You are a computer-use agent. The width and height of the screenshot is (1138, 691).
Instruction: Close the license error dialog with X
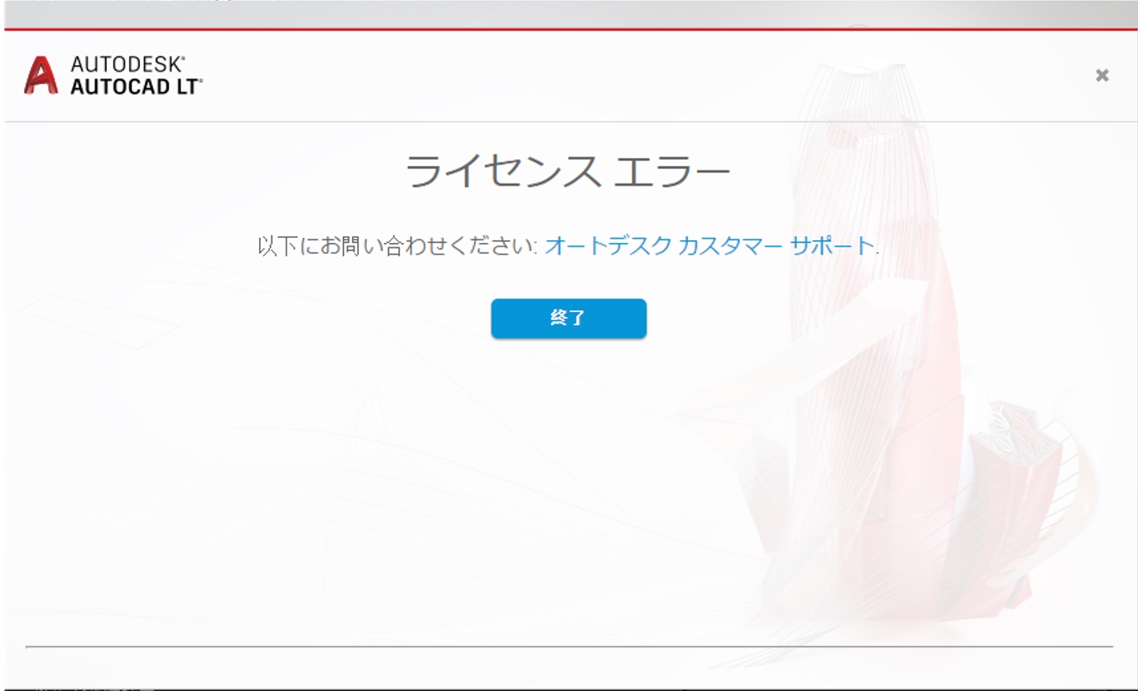click(1102, 75)
